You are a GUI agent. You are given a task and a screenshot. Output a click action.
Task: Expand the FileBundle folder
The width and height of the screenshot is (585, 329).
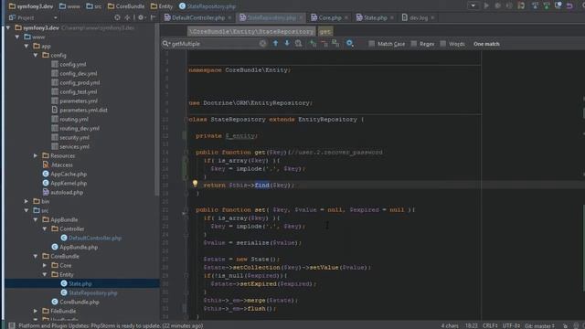pyautogui.click(x=36, y=311)
